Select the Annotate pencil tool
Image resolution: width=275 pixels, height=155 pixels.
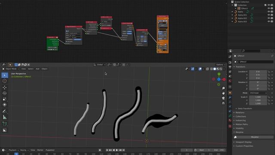[x=5, y=111]
